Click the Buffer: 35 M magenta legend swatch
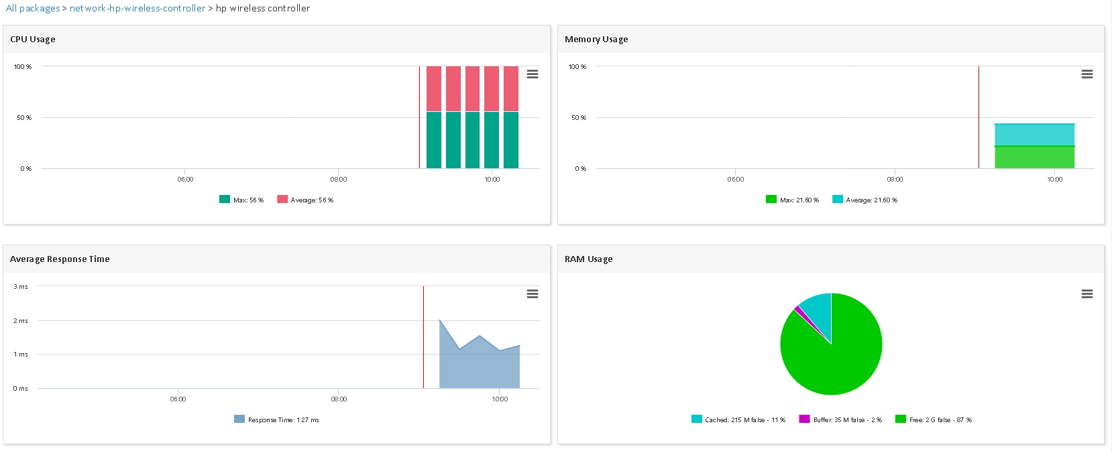Image resolution: width=1112 pixels, height=453 pixels. (804, 419)
